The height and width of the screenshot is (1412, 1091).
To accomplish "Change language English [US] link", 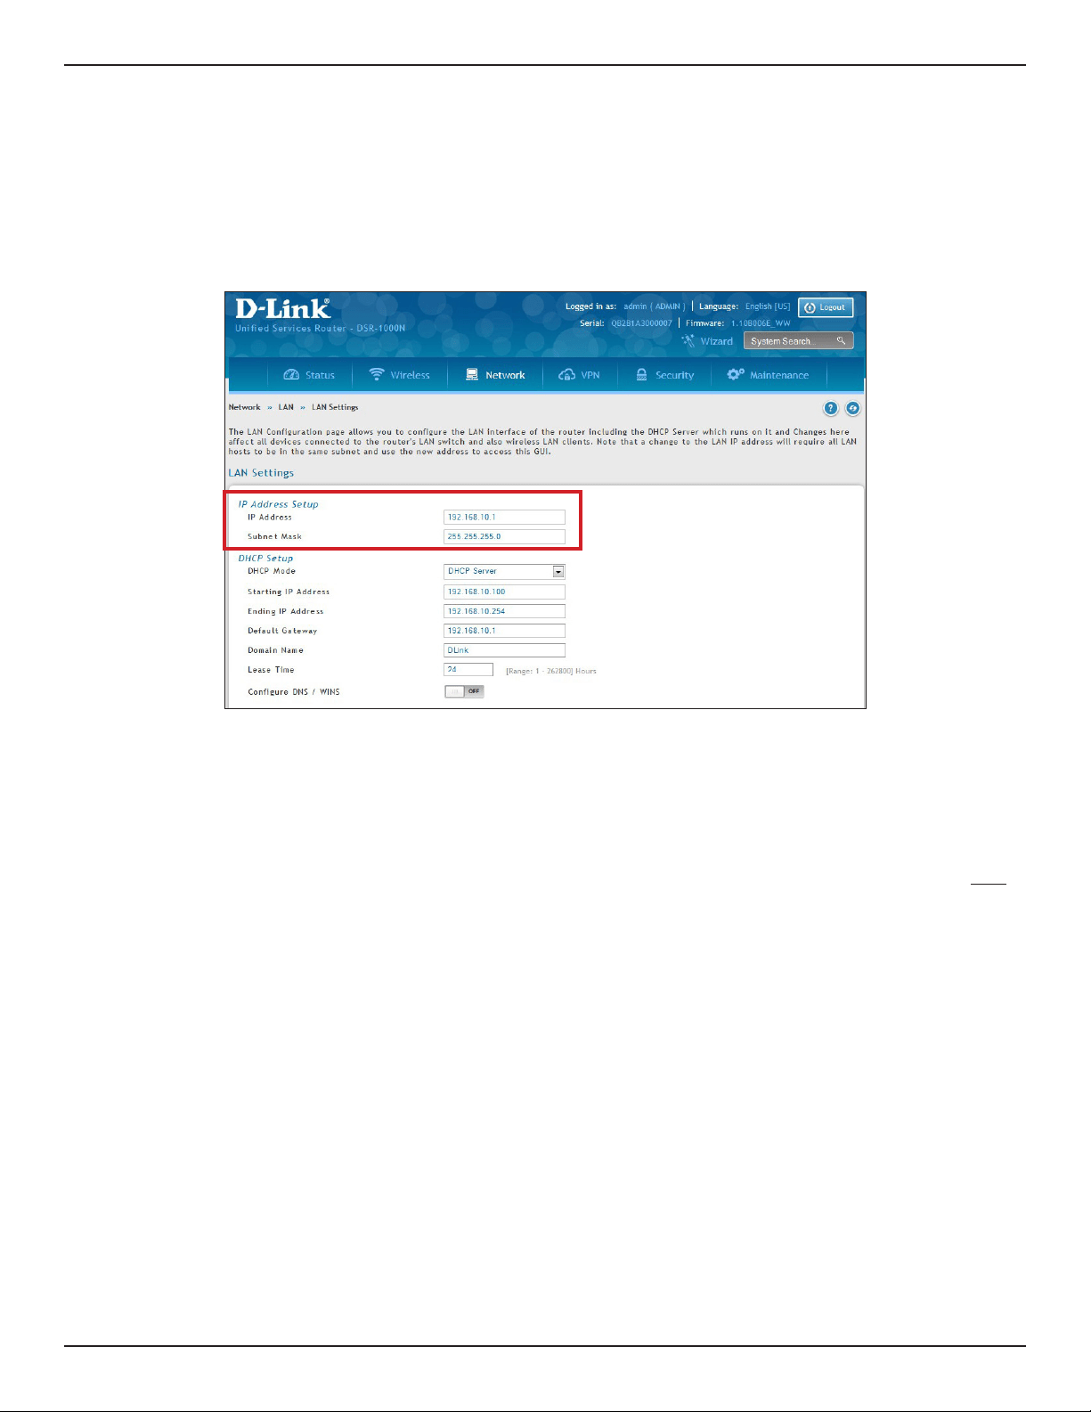I will coord(768,306).
